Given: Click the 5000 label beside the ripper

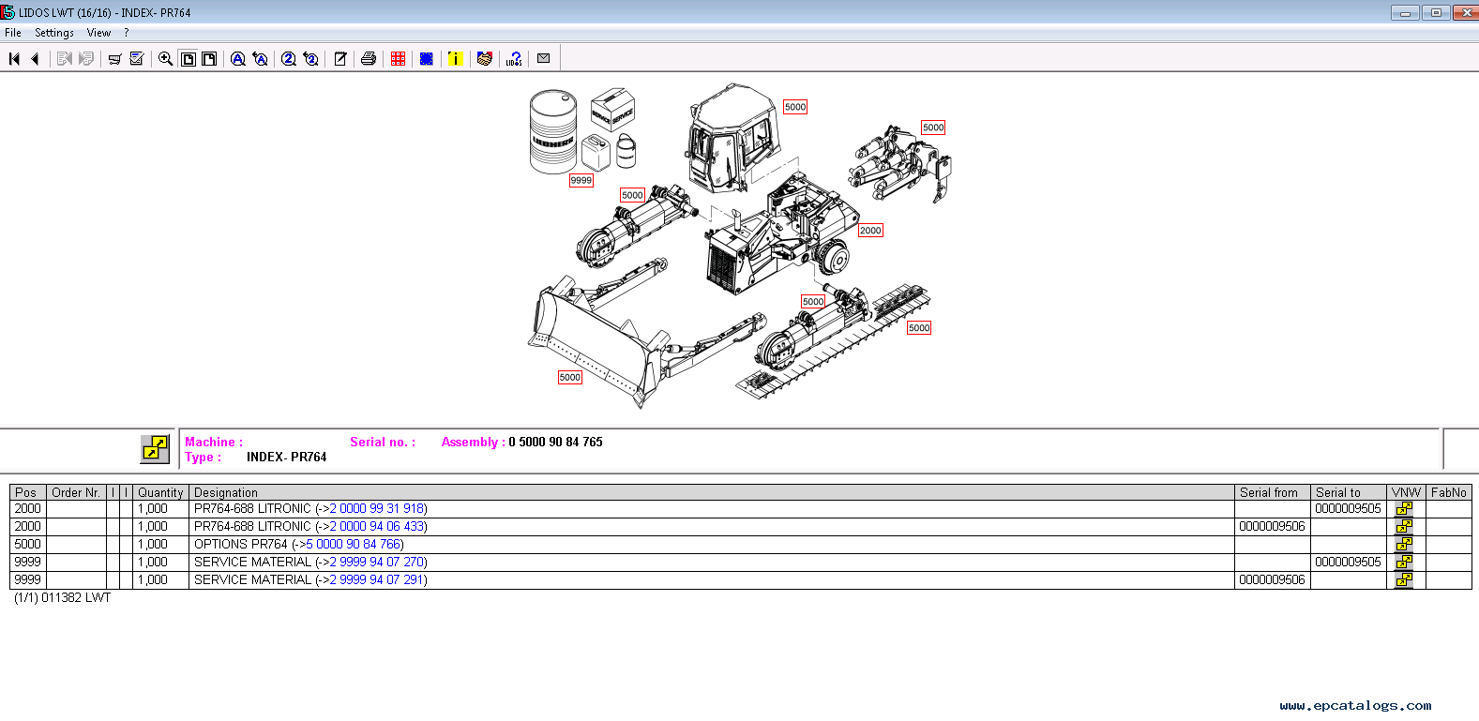Looking at the screenshot, I should pyautogui.click(x=933, y=128).
